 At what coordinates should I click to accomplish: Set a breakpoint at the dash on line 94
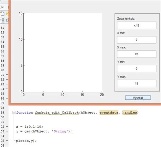click(7, 89)
